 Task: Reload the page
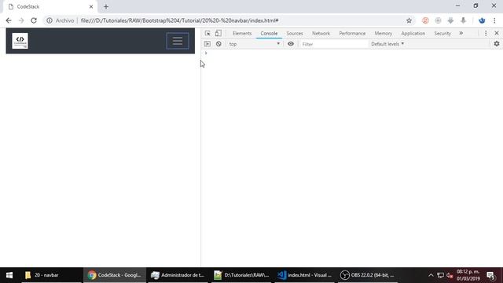point(34,20)
